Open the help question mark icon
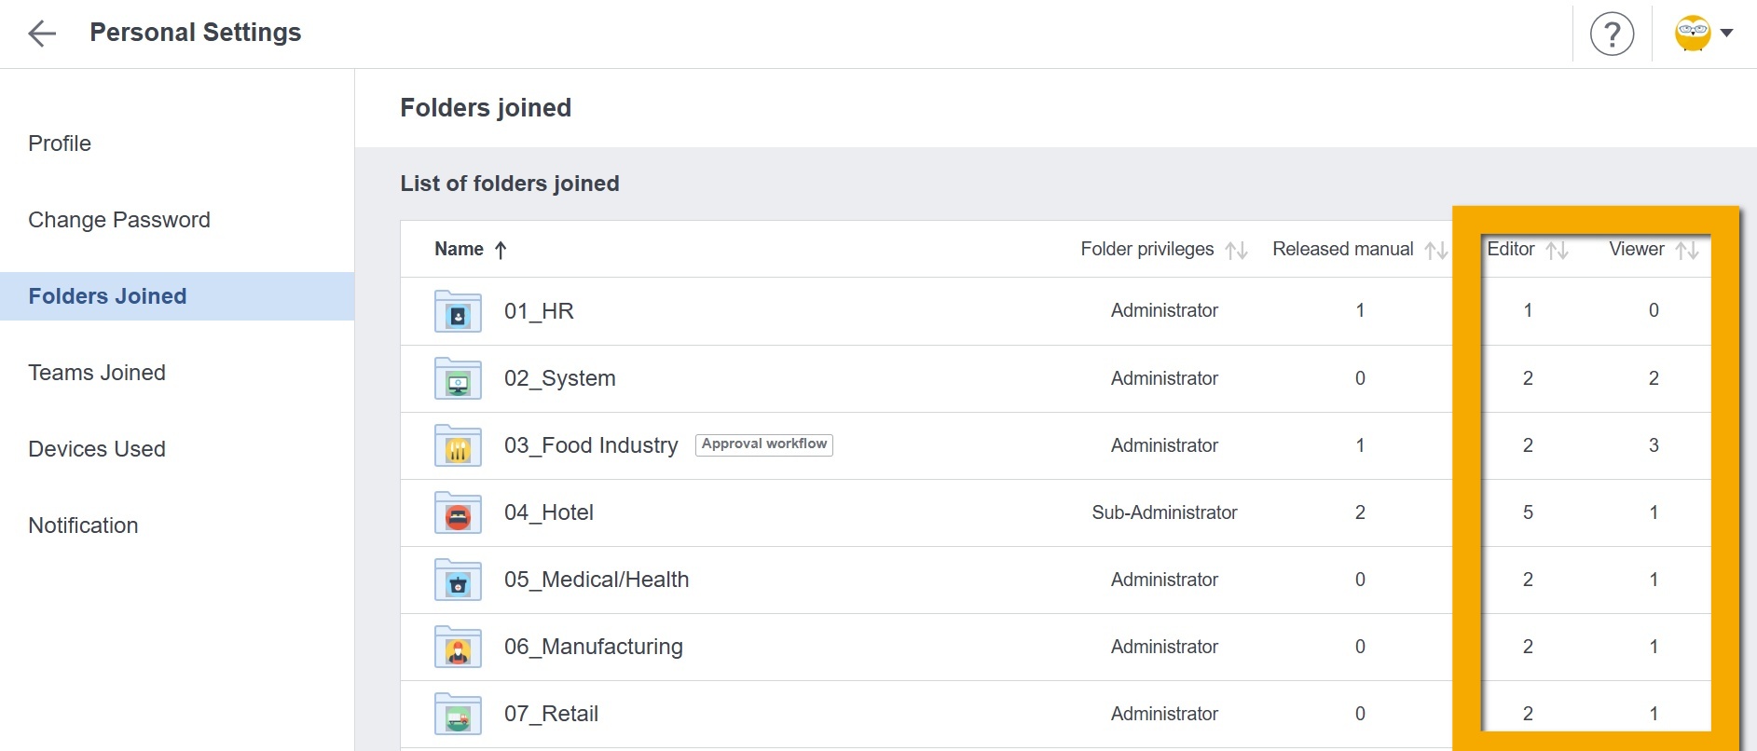The height and width of the screenshot is (751, 1757). pyautogui.click(x=1612, y=34)
